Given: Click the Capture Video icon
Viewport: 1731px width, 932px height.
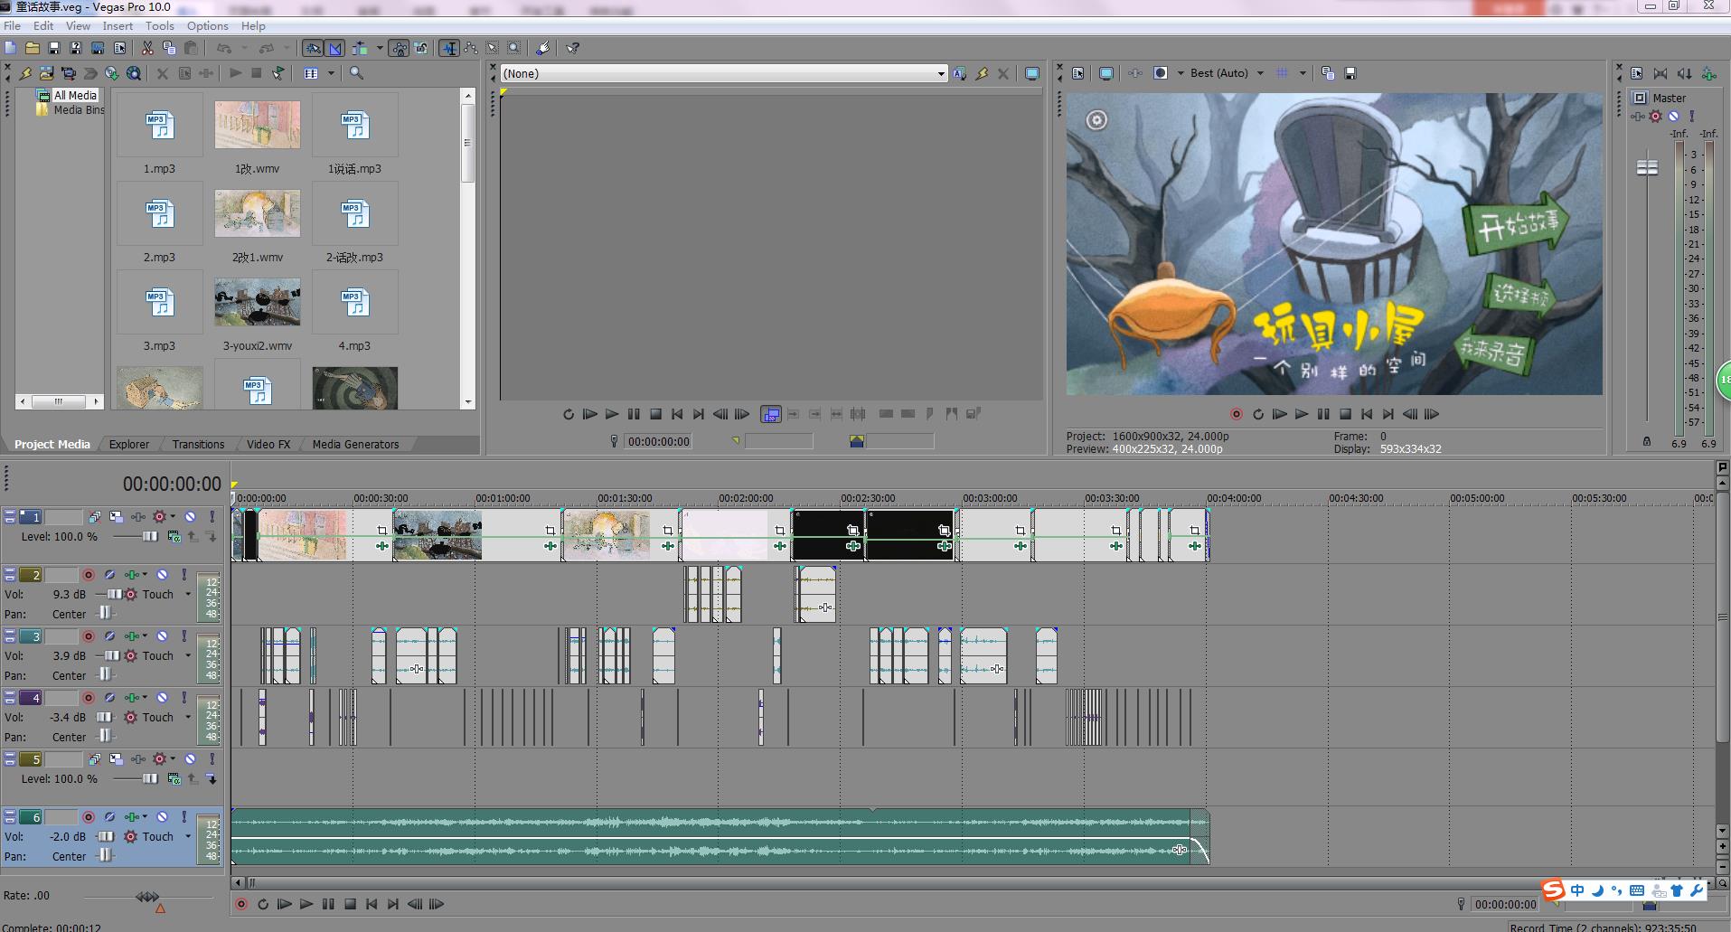Looking at the screenshot, I should click(69, 73).
